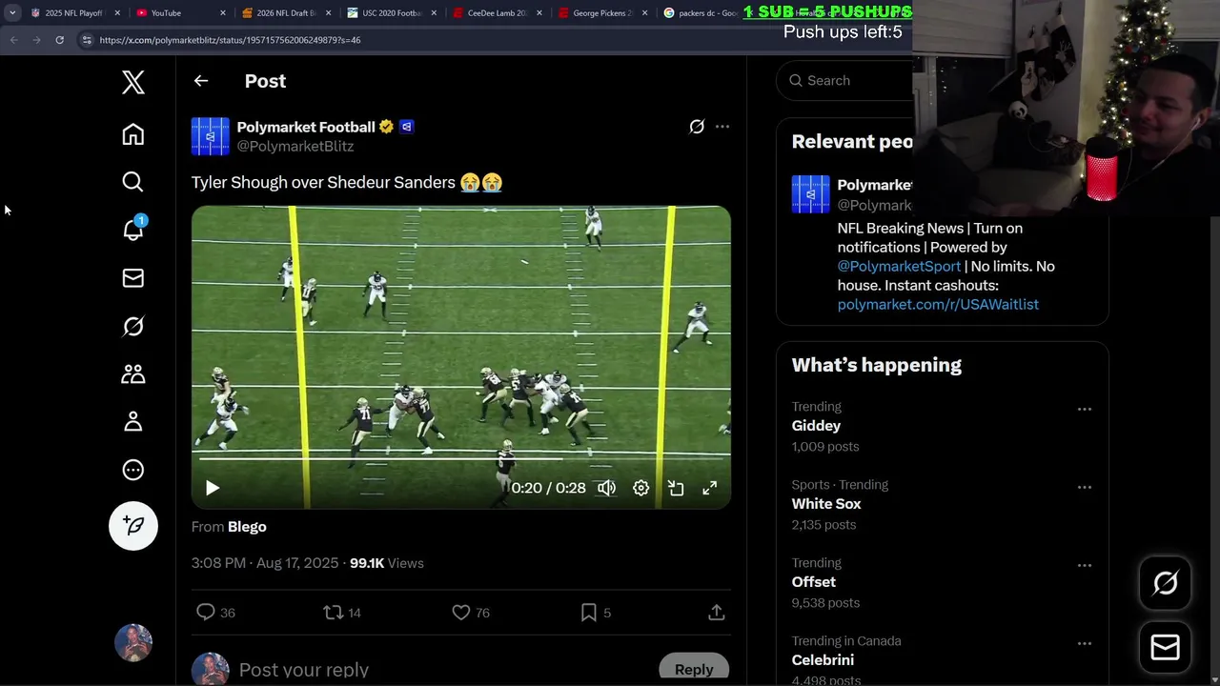This screenshot has width=1220, height=686.
Task: Go to the Home feed icon
Action: pos(133,134)
